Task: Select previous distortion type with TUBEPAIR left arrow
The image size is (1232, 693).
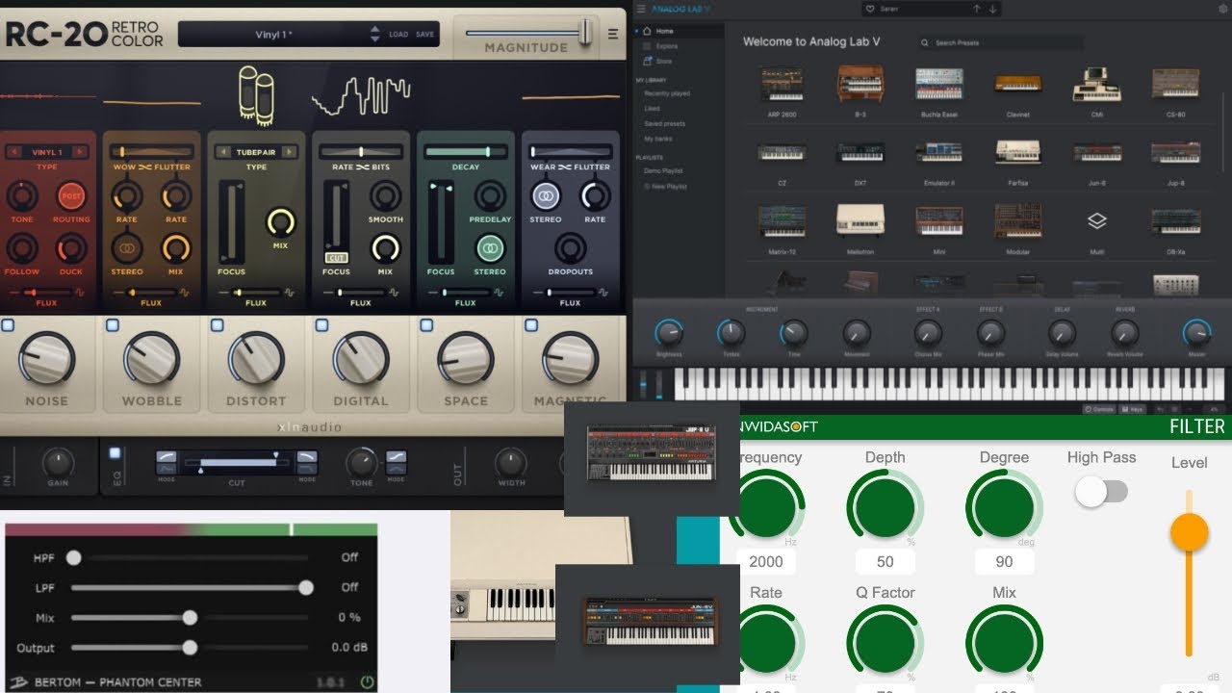Action: 223,152
